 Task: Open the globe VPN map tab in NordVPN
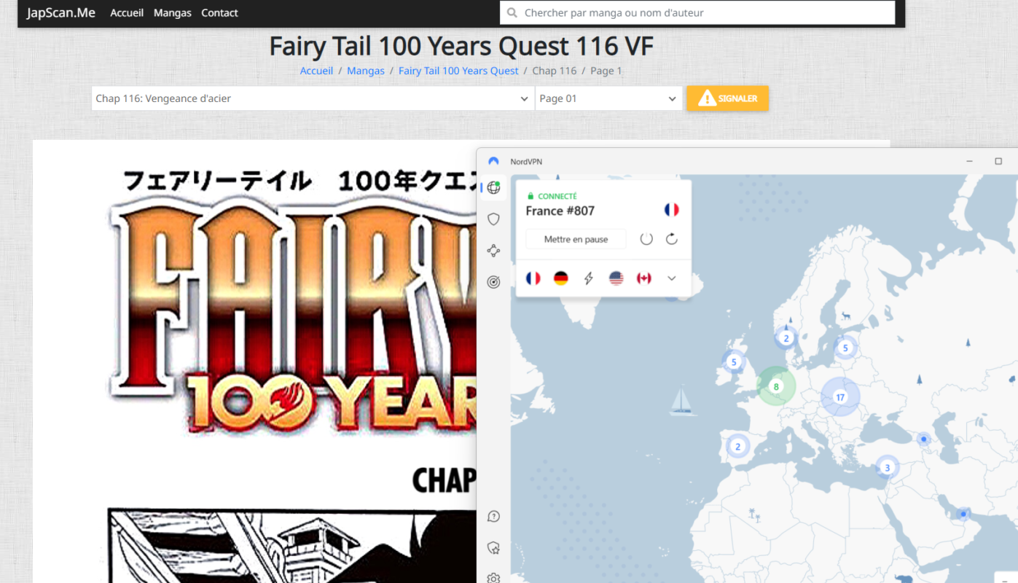tap(494, 188)
